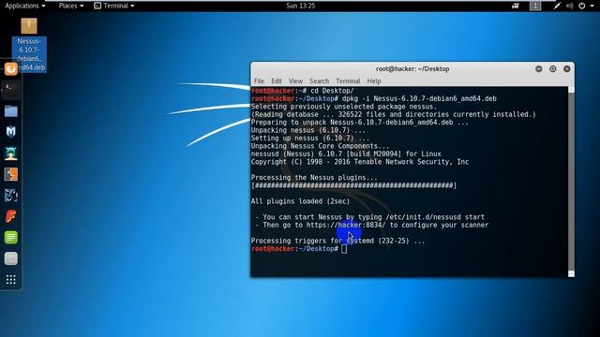Maximize the terminal window
Screen dimensions: 600x337
tap(553, 68)
